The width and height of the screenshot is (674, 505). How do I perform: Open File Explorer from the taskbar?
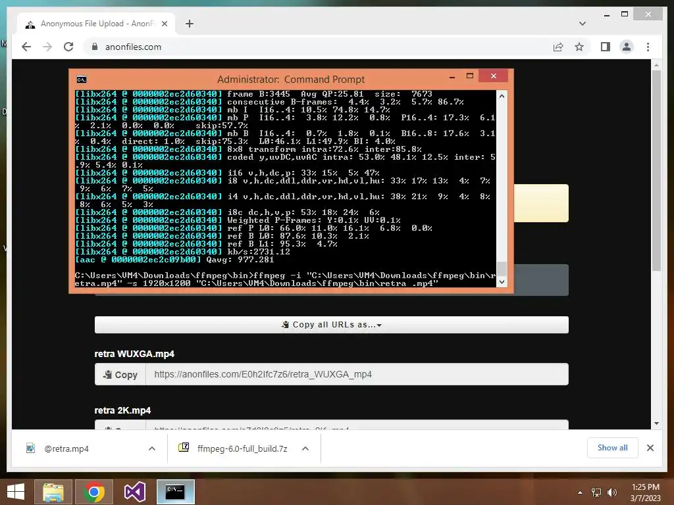(53, 492)
